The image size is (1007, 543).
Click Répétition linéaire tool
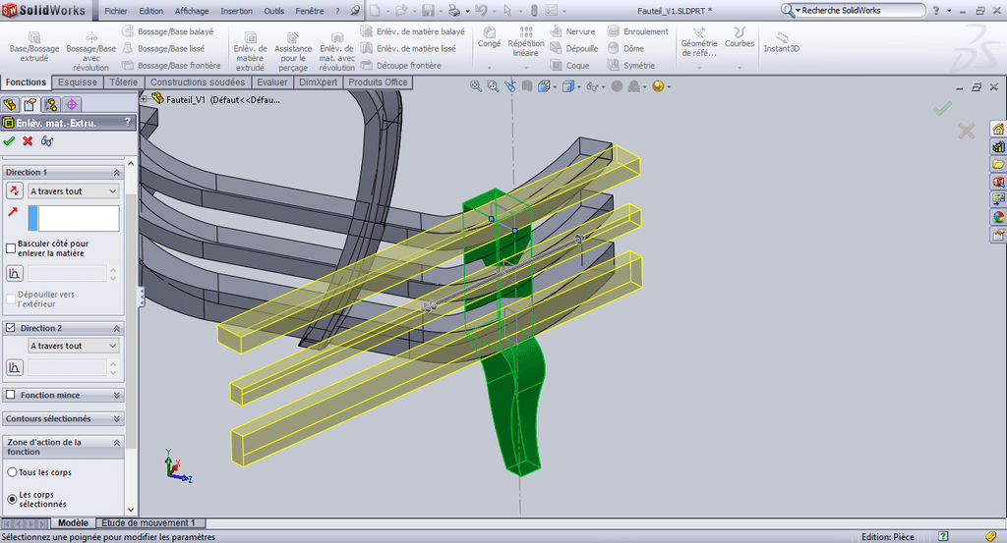(x=525, y=41)
